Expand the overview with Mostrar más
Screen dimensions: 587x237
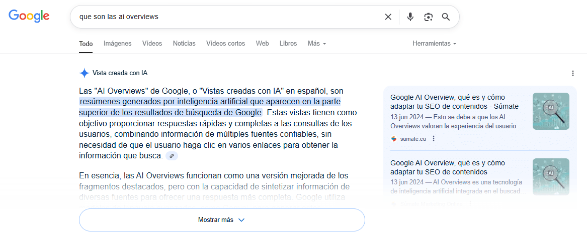[x=222, y=220]
